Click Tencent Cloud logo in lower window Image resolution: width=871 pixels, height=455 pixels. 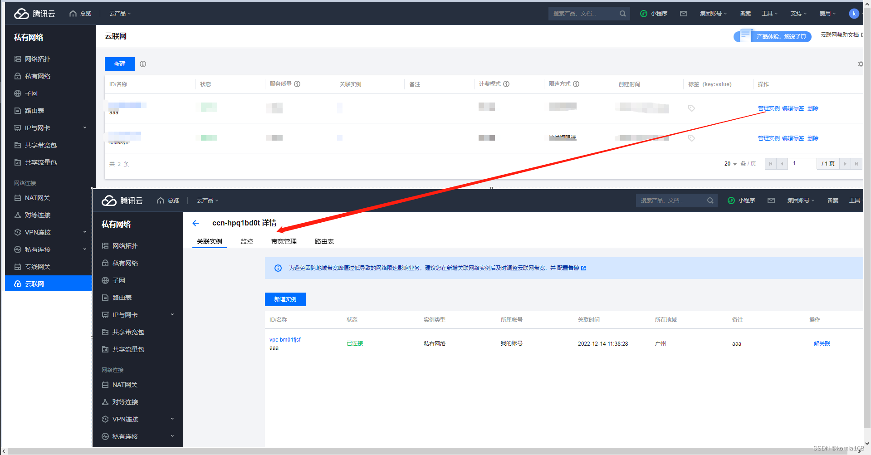[122, 201]
